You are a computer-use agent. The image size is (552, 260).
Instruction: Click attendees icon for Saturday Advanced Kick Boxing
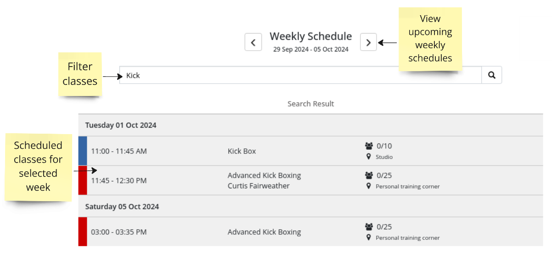tap(369, 227)
